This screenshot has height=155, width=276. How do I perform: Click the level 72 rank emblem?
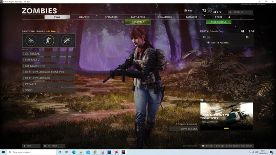209,11
